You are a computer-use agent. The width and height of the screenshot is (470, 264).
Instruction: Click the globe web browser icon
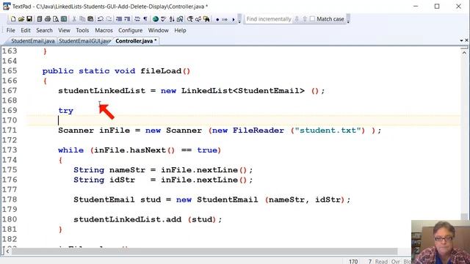tap(156, 19)
